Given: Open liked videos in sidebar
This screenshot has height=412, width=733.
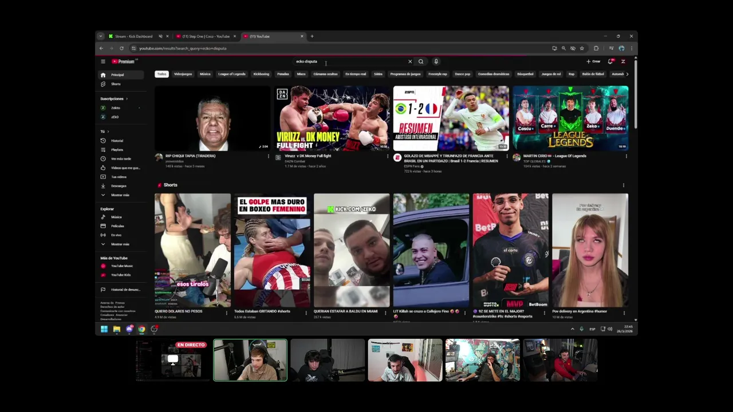Looking at the screenshot, I should coord(121,168).
